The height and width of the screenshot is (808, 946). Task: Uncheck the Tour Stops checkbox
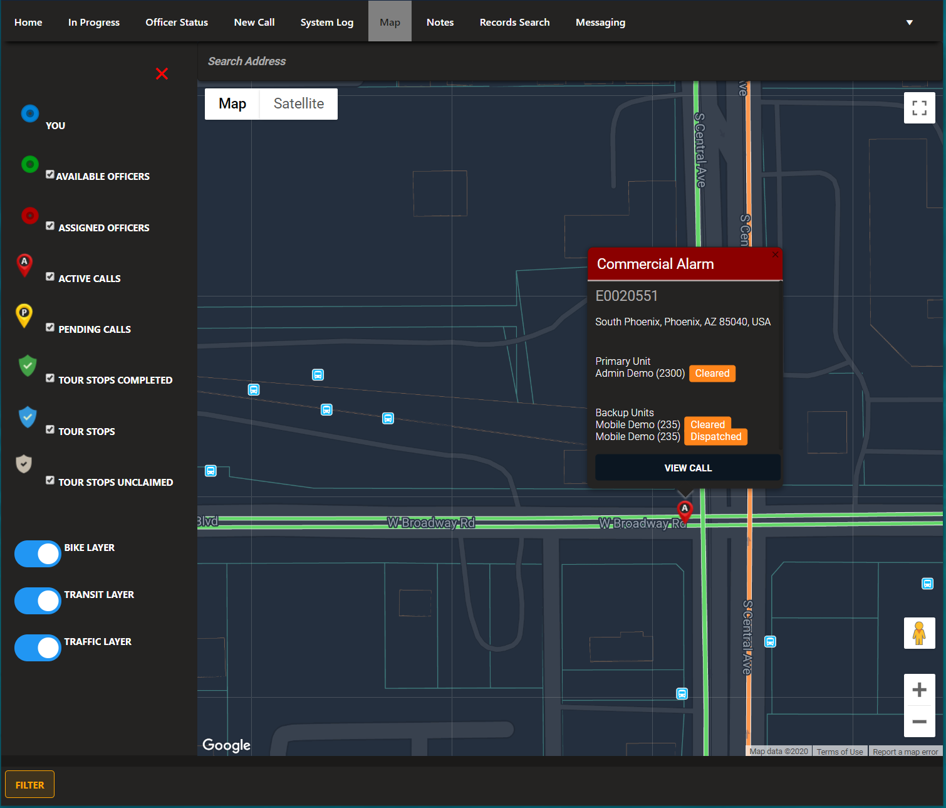[50, 429]
